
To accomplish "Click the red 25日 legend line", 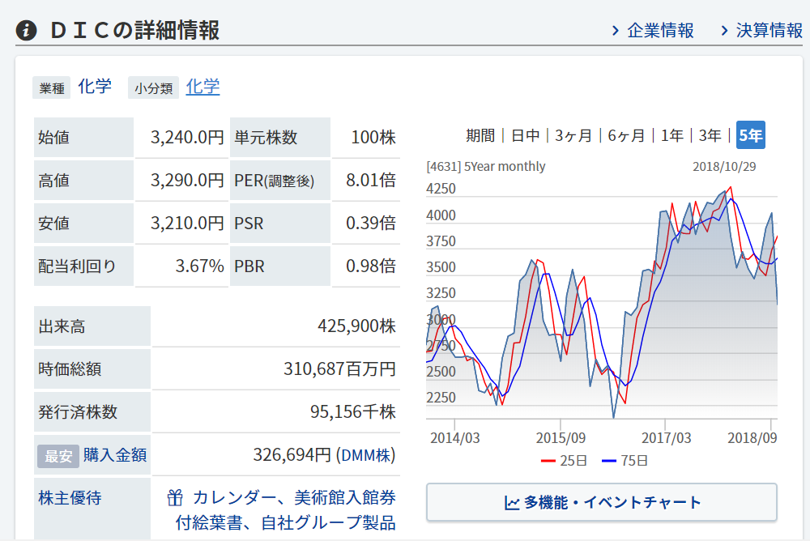I will pos(548,461).
